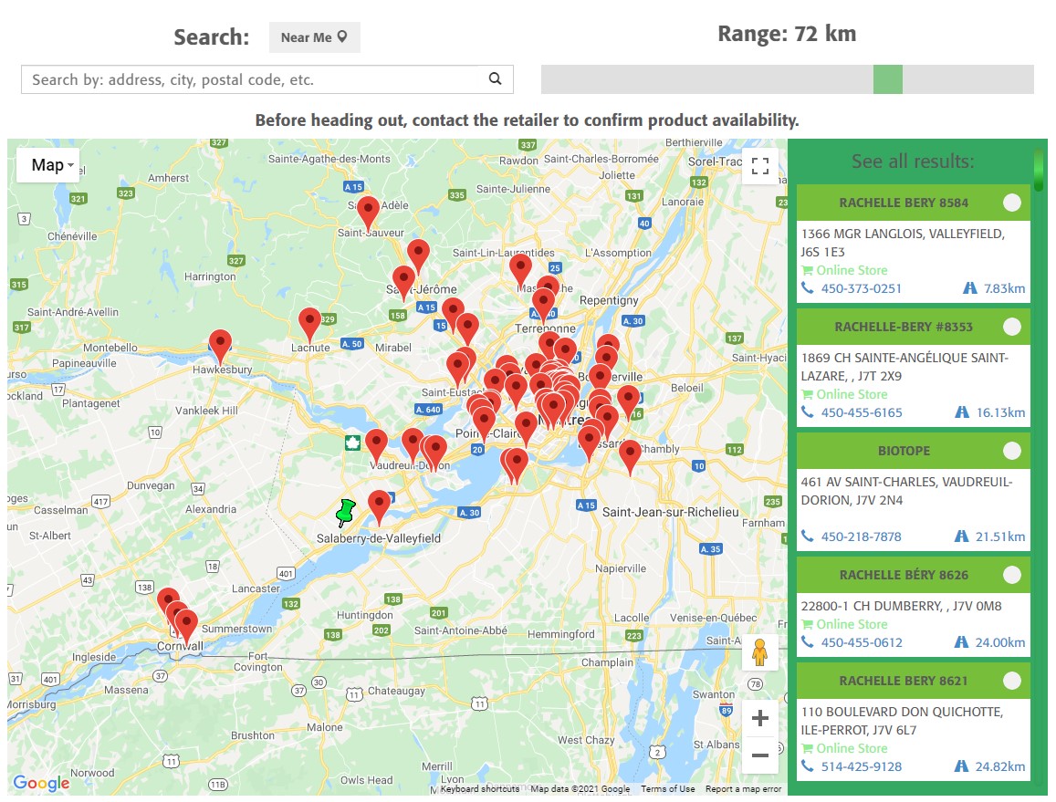Select the red pin near Chambly
This screenshot has width=1056, height=802.
[630, 456]
